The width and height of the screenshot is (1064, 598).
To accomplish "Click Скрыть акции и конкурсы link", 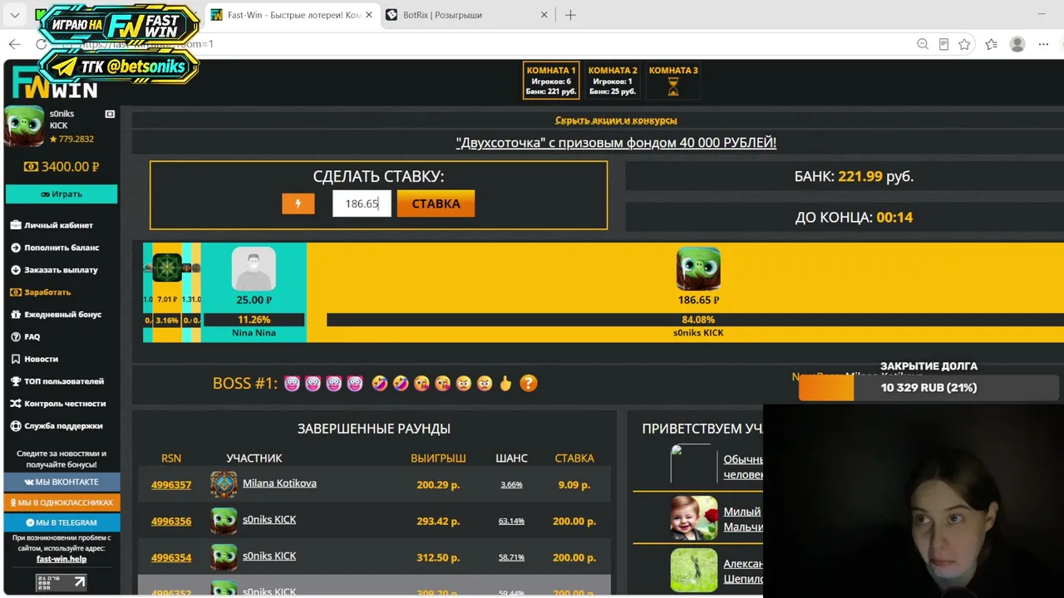I will [616, 120].
